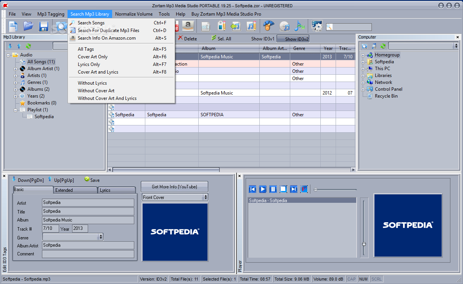Play the track in the Player panel

(263, 189)
